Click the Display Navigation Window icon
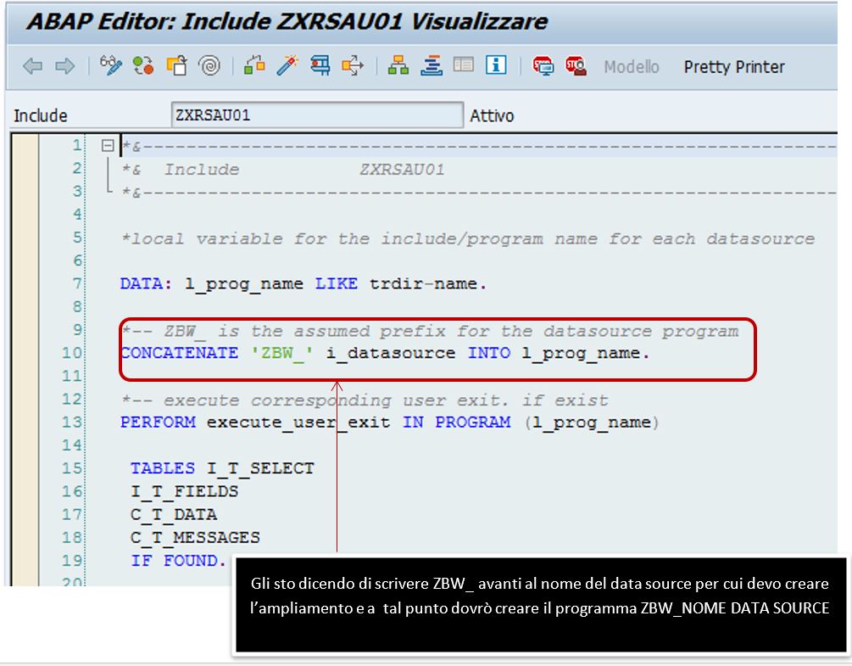The width and height of the screenshot is (852, 666). pos(432,66)
